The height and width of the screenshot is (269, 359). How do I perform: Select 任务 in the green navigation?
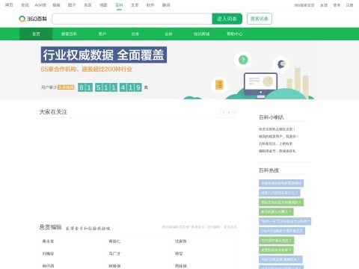point(135,34)
